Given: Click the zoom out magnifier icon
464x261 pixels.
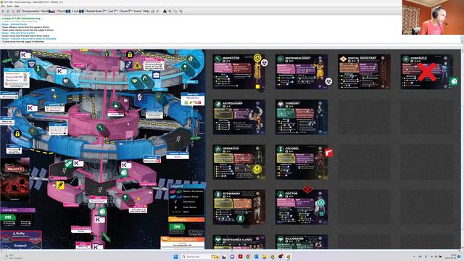Looking at the screenshot, I should pos(175,12).
